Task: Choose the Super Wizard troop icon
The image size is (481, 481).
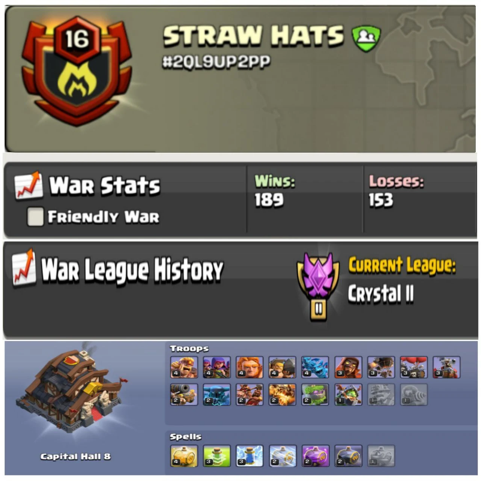Action: 348,367
